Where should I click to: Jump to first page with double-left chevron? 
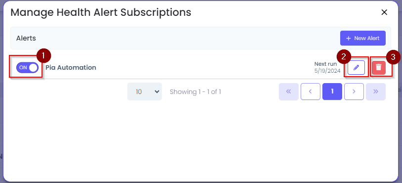pos(289,91)
